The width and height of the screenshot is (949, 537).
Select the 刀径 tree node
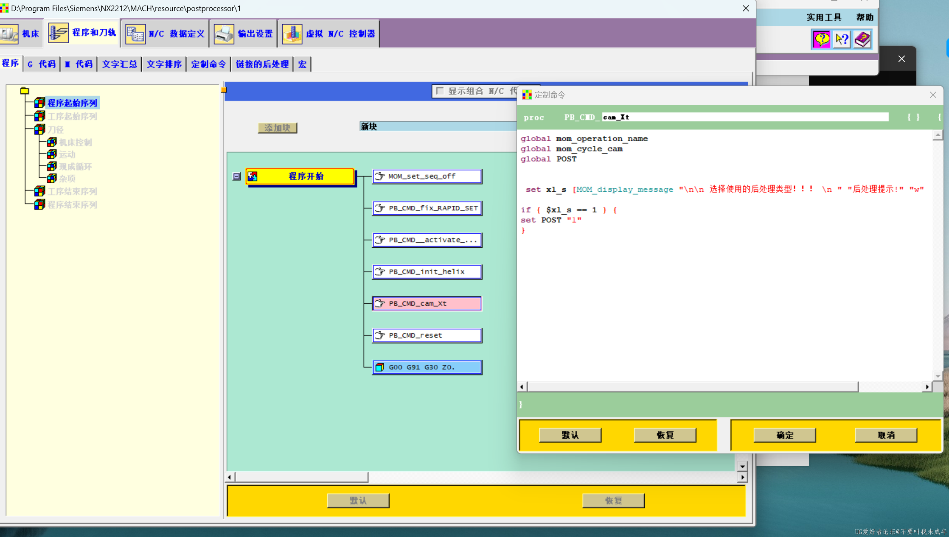[56, 129]
